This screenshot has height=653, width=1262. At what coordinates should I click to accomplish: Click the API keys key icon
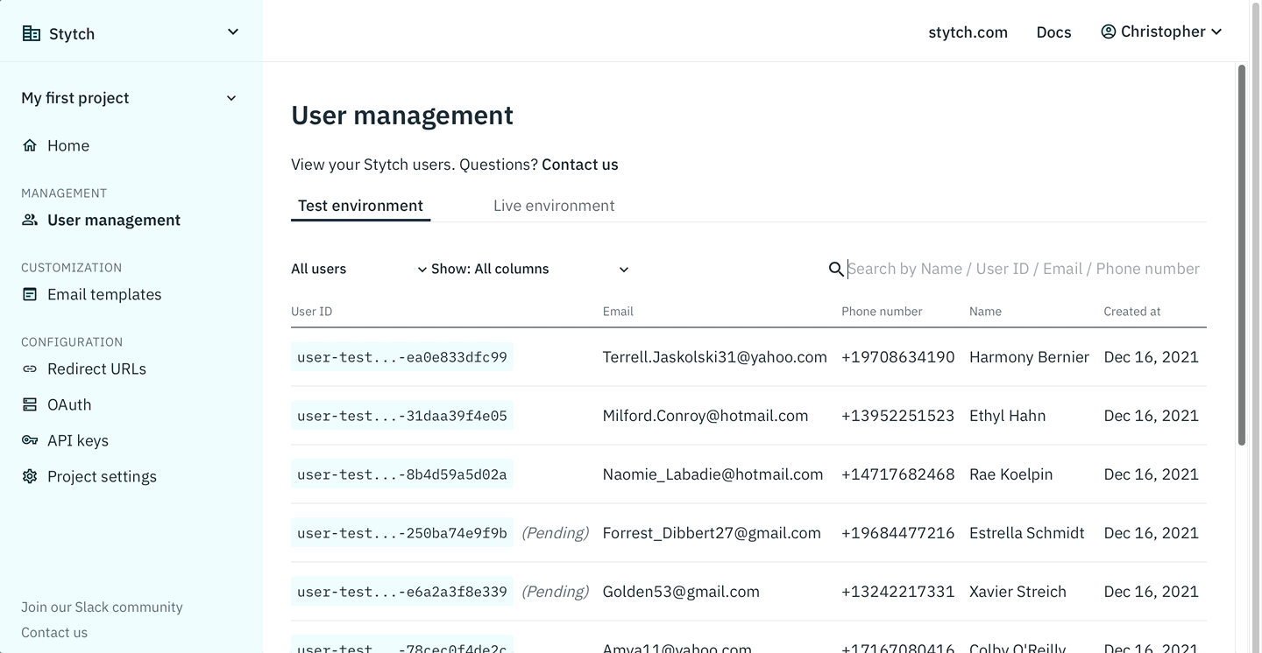tap(30, 440)
